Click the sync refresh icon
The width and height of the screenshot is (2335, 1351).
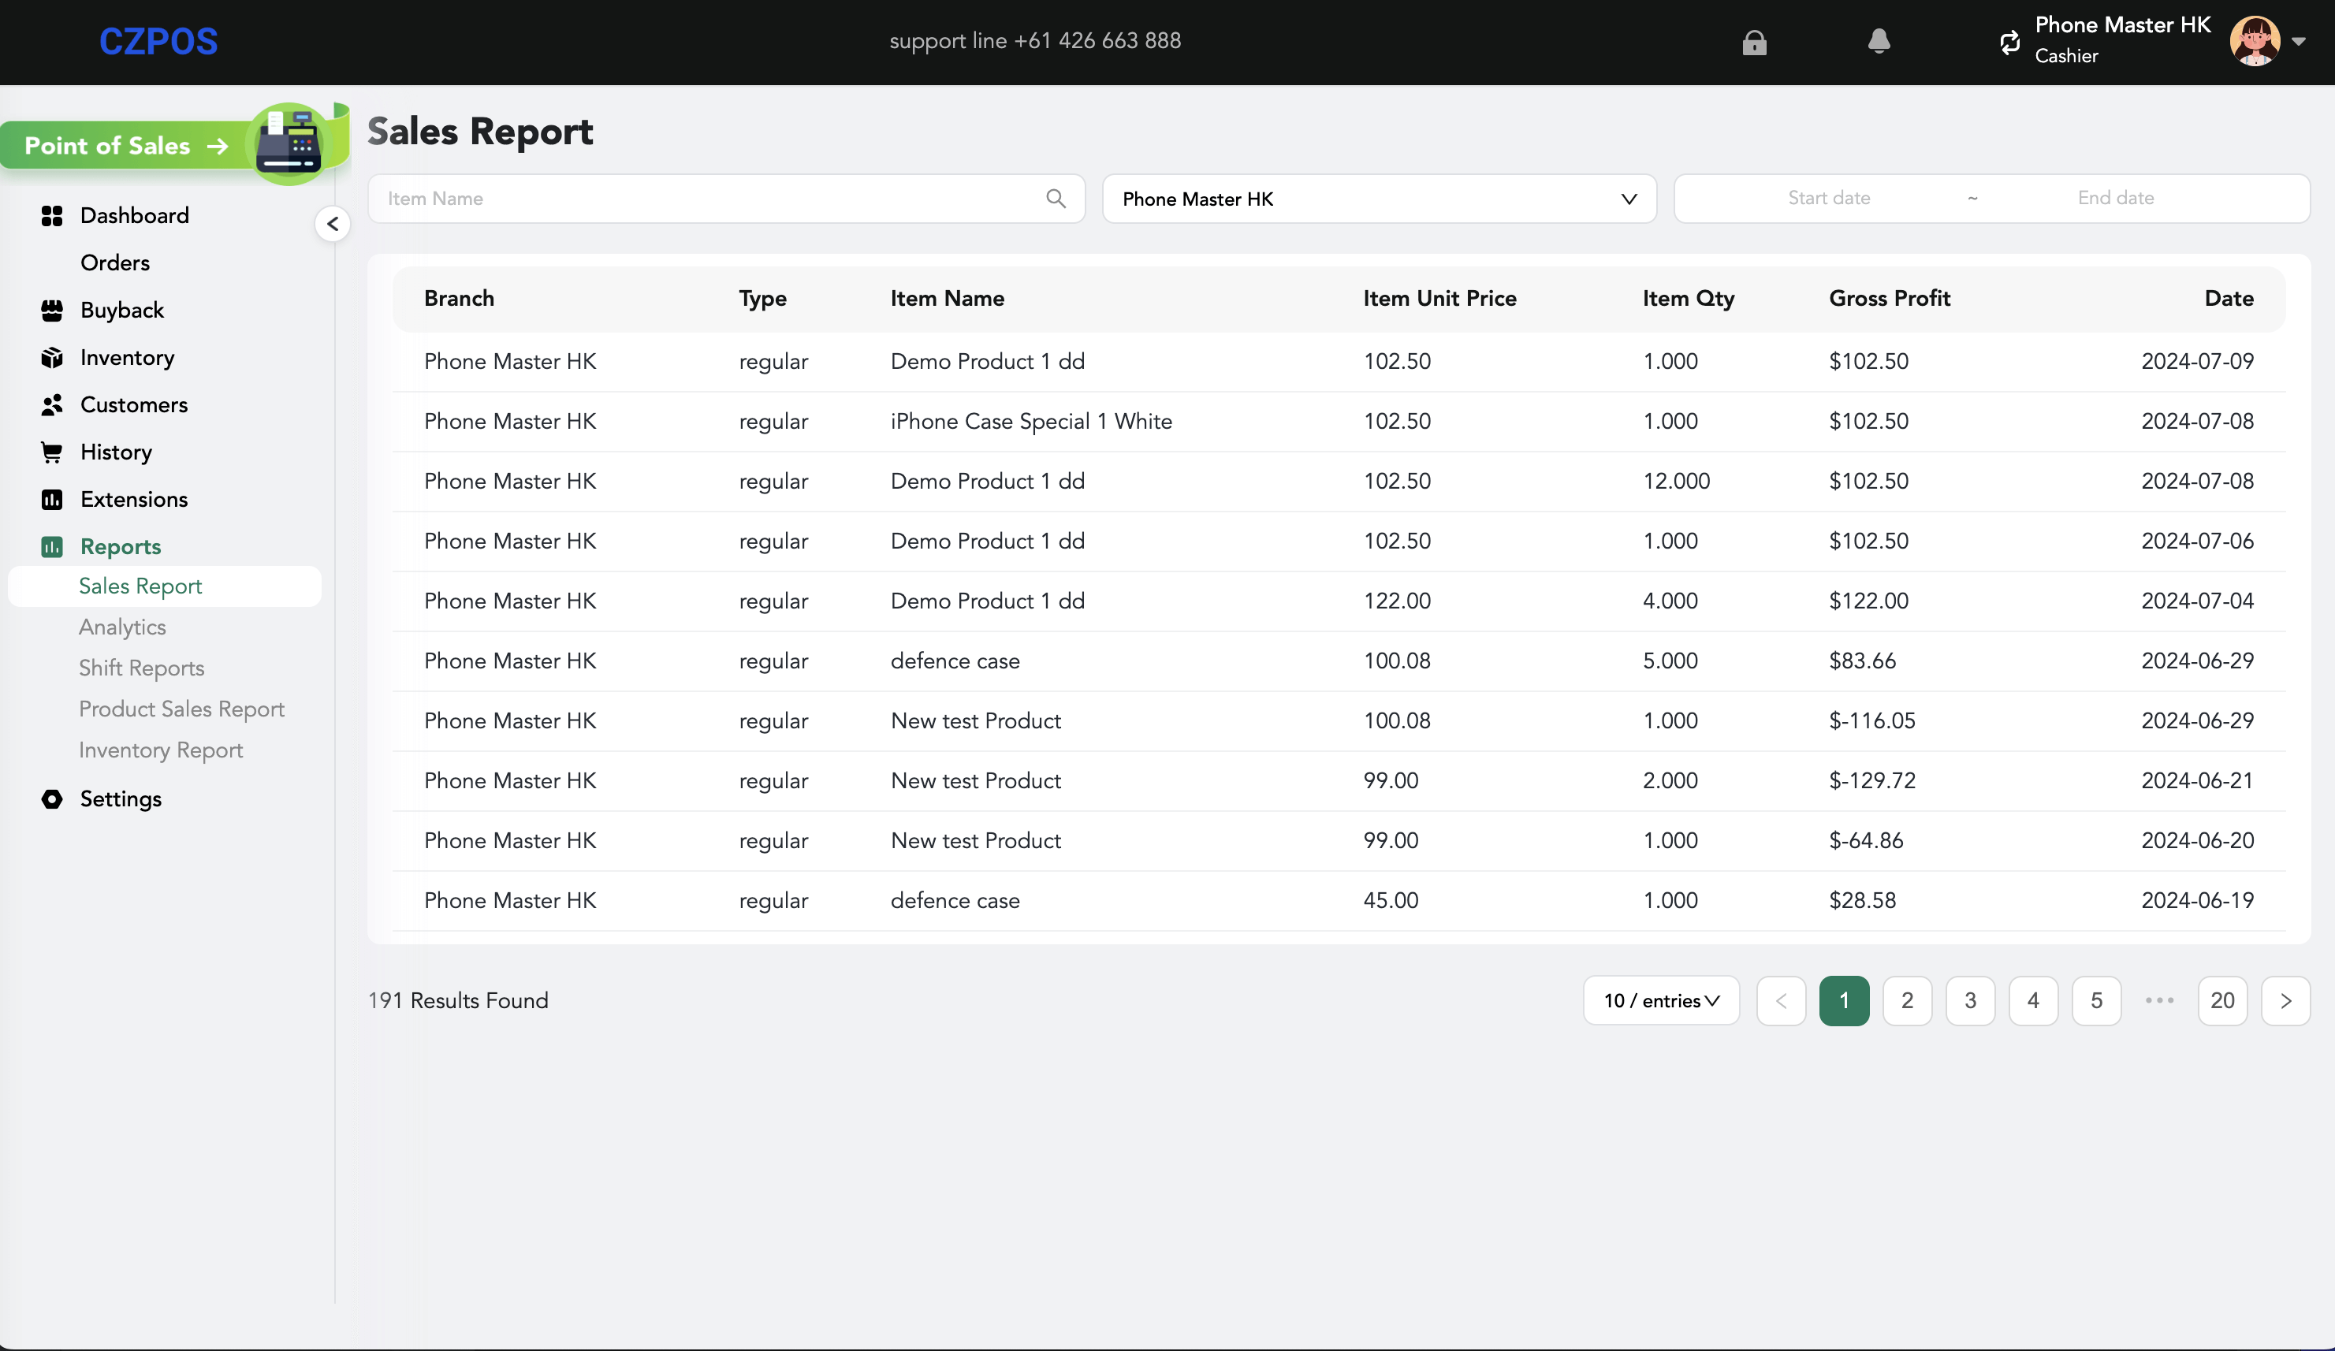pos(2009,43)
